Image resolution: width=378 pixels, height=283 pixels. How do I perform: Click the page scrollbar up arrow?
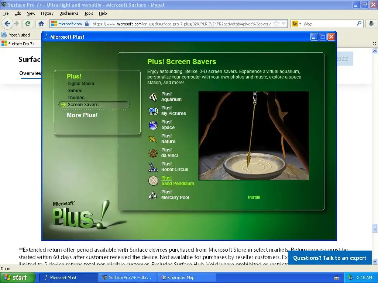pyautogui.click(x=375, y=51)
